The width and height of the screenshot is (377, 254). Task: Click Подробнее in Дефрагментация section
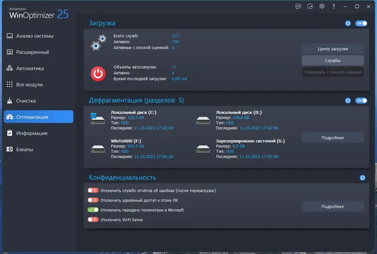(x=333, y=138)
